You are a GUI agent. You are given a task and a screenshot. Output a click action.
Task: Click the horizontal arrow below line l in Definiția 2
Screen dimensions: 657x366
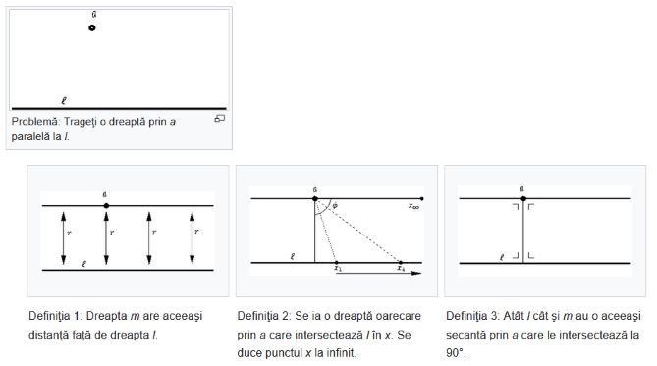tap(379, 273)
